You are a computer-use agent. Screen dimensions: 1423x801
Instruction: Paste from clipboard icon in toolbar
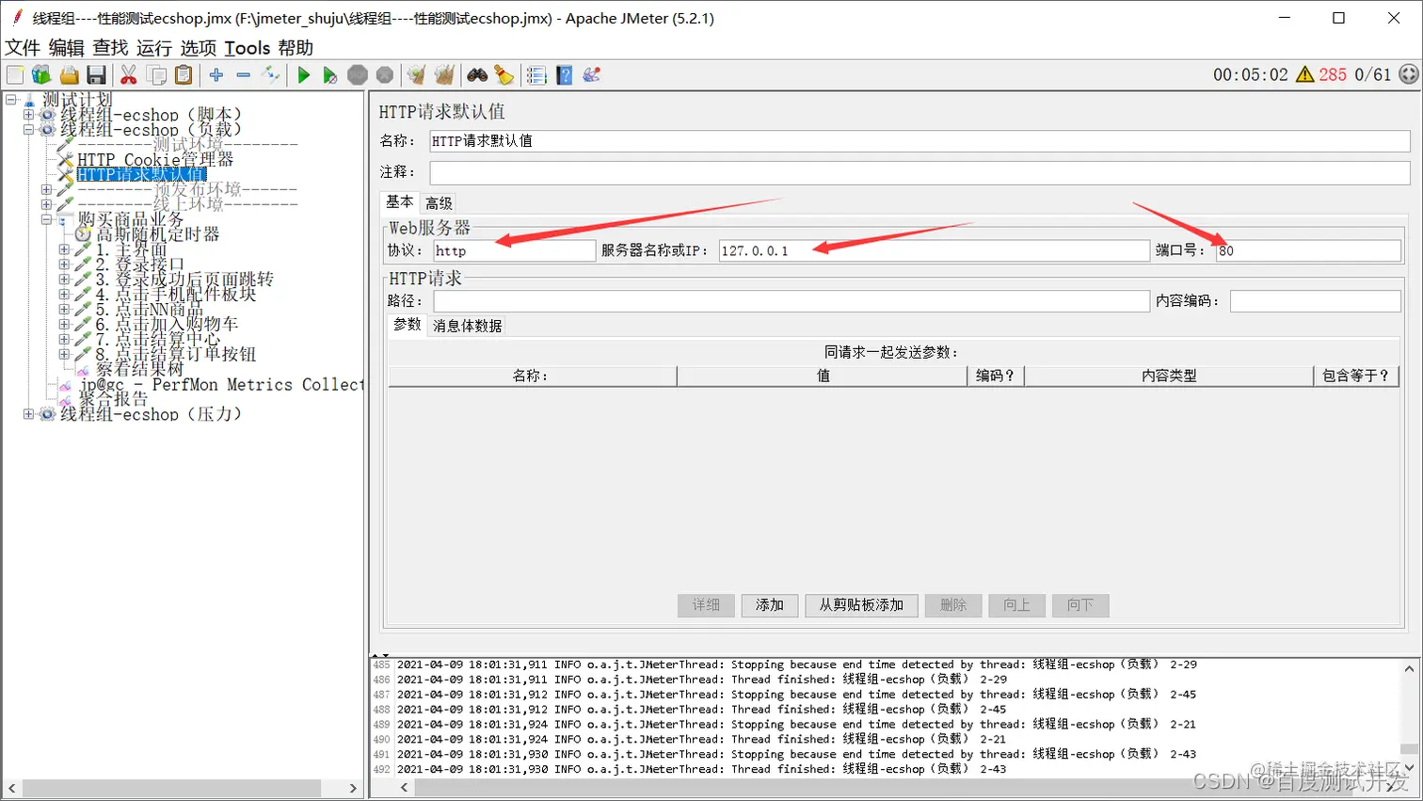[184, 75]
